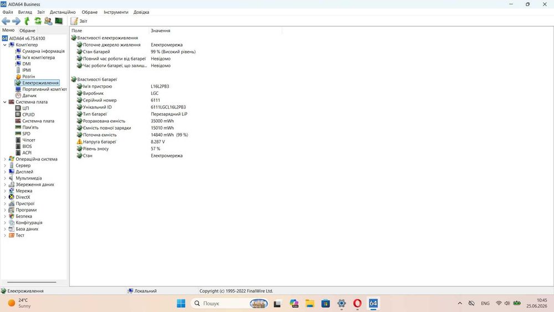The height and width of the screenshot is (312, 554).
Task: Click the CPUID tree icon
Action: coord(18,115)
